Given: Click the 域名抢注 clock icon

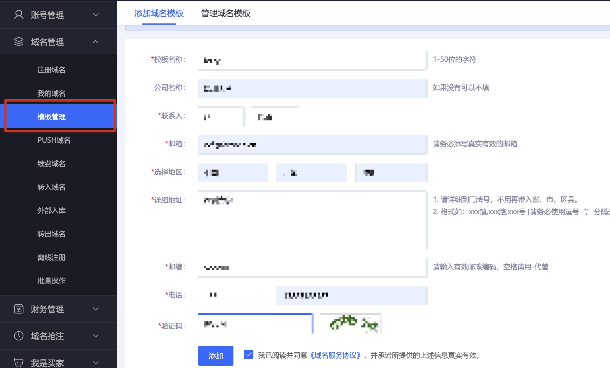Looking at the screenshot, I should pyautogui.click(x=19, y=336).
